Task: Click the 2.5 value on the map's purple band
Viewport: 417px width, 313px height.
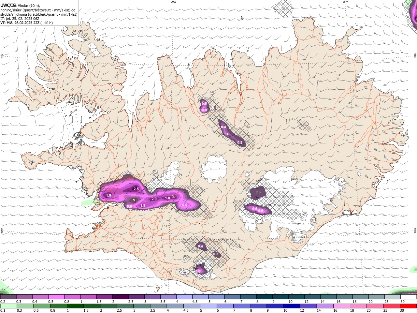Action: coord(136,189)
